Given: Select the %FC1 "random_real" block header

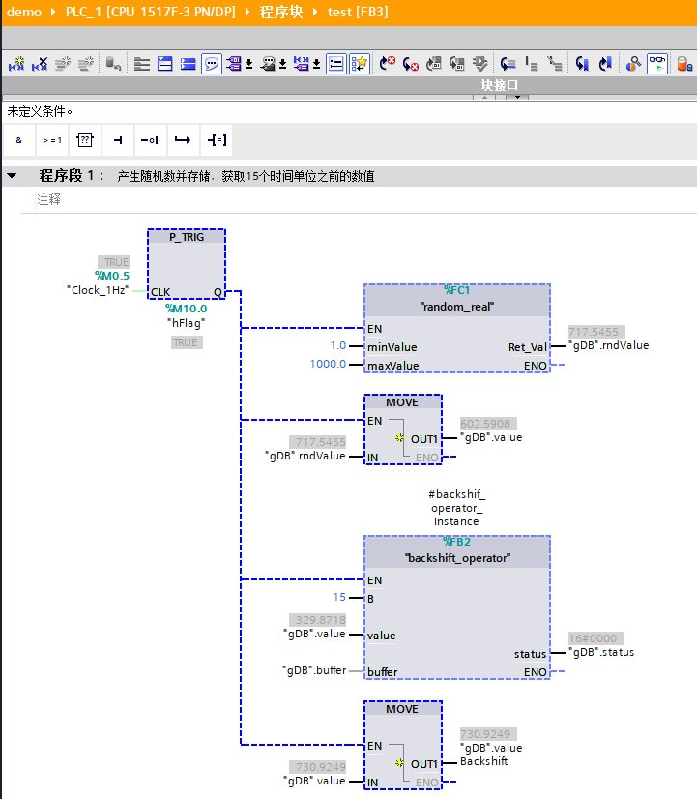Looking at the screenshot, I should pyautogui.click(x=457, y=299).
